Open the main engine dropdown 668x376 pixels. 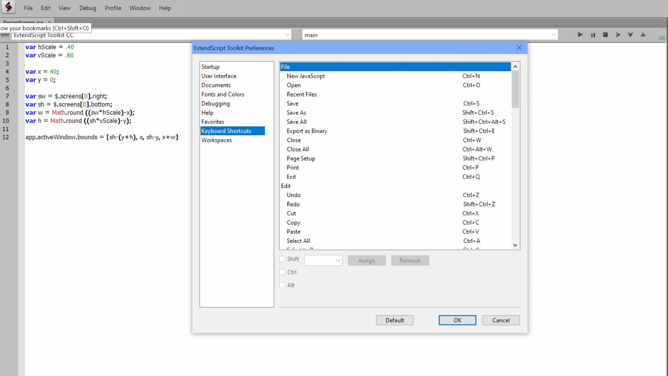click(x=554, y=35)
